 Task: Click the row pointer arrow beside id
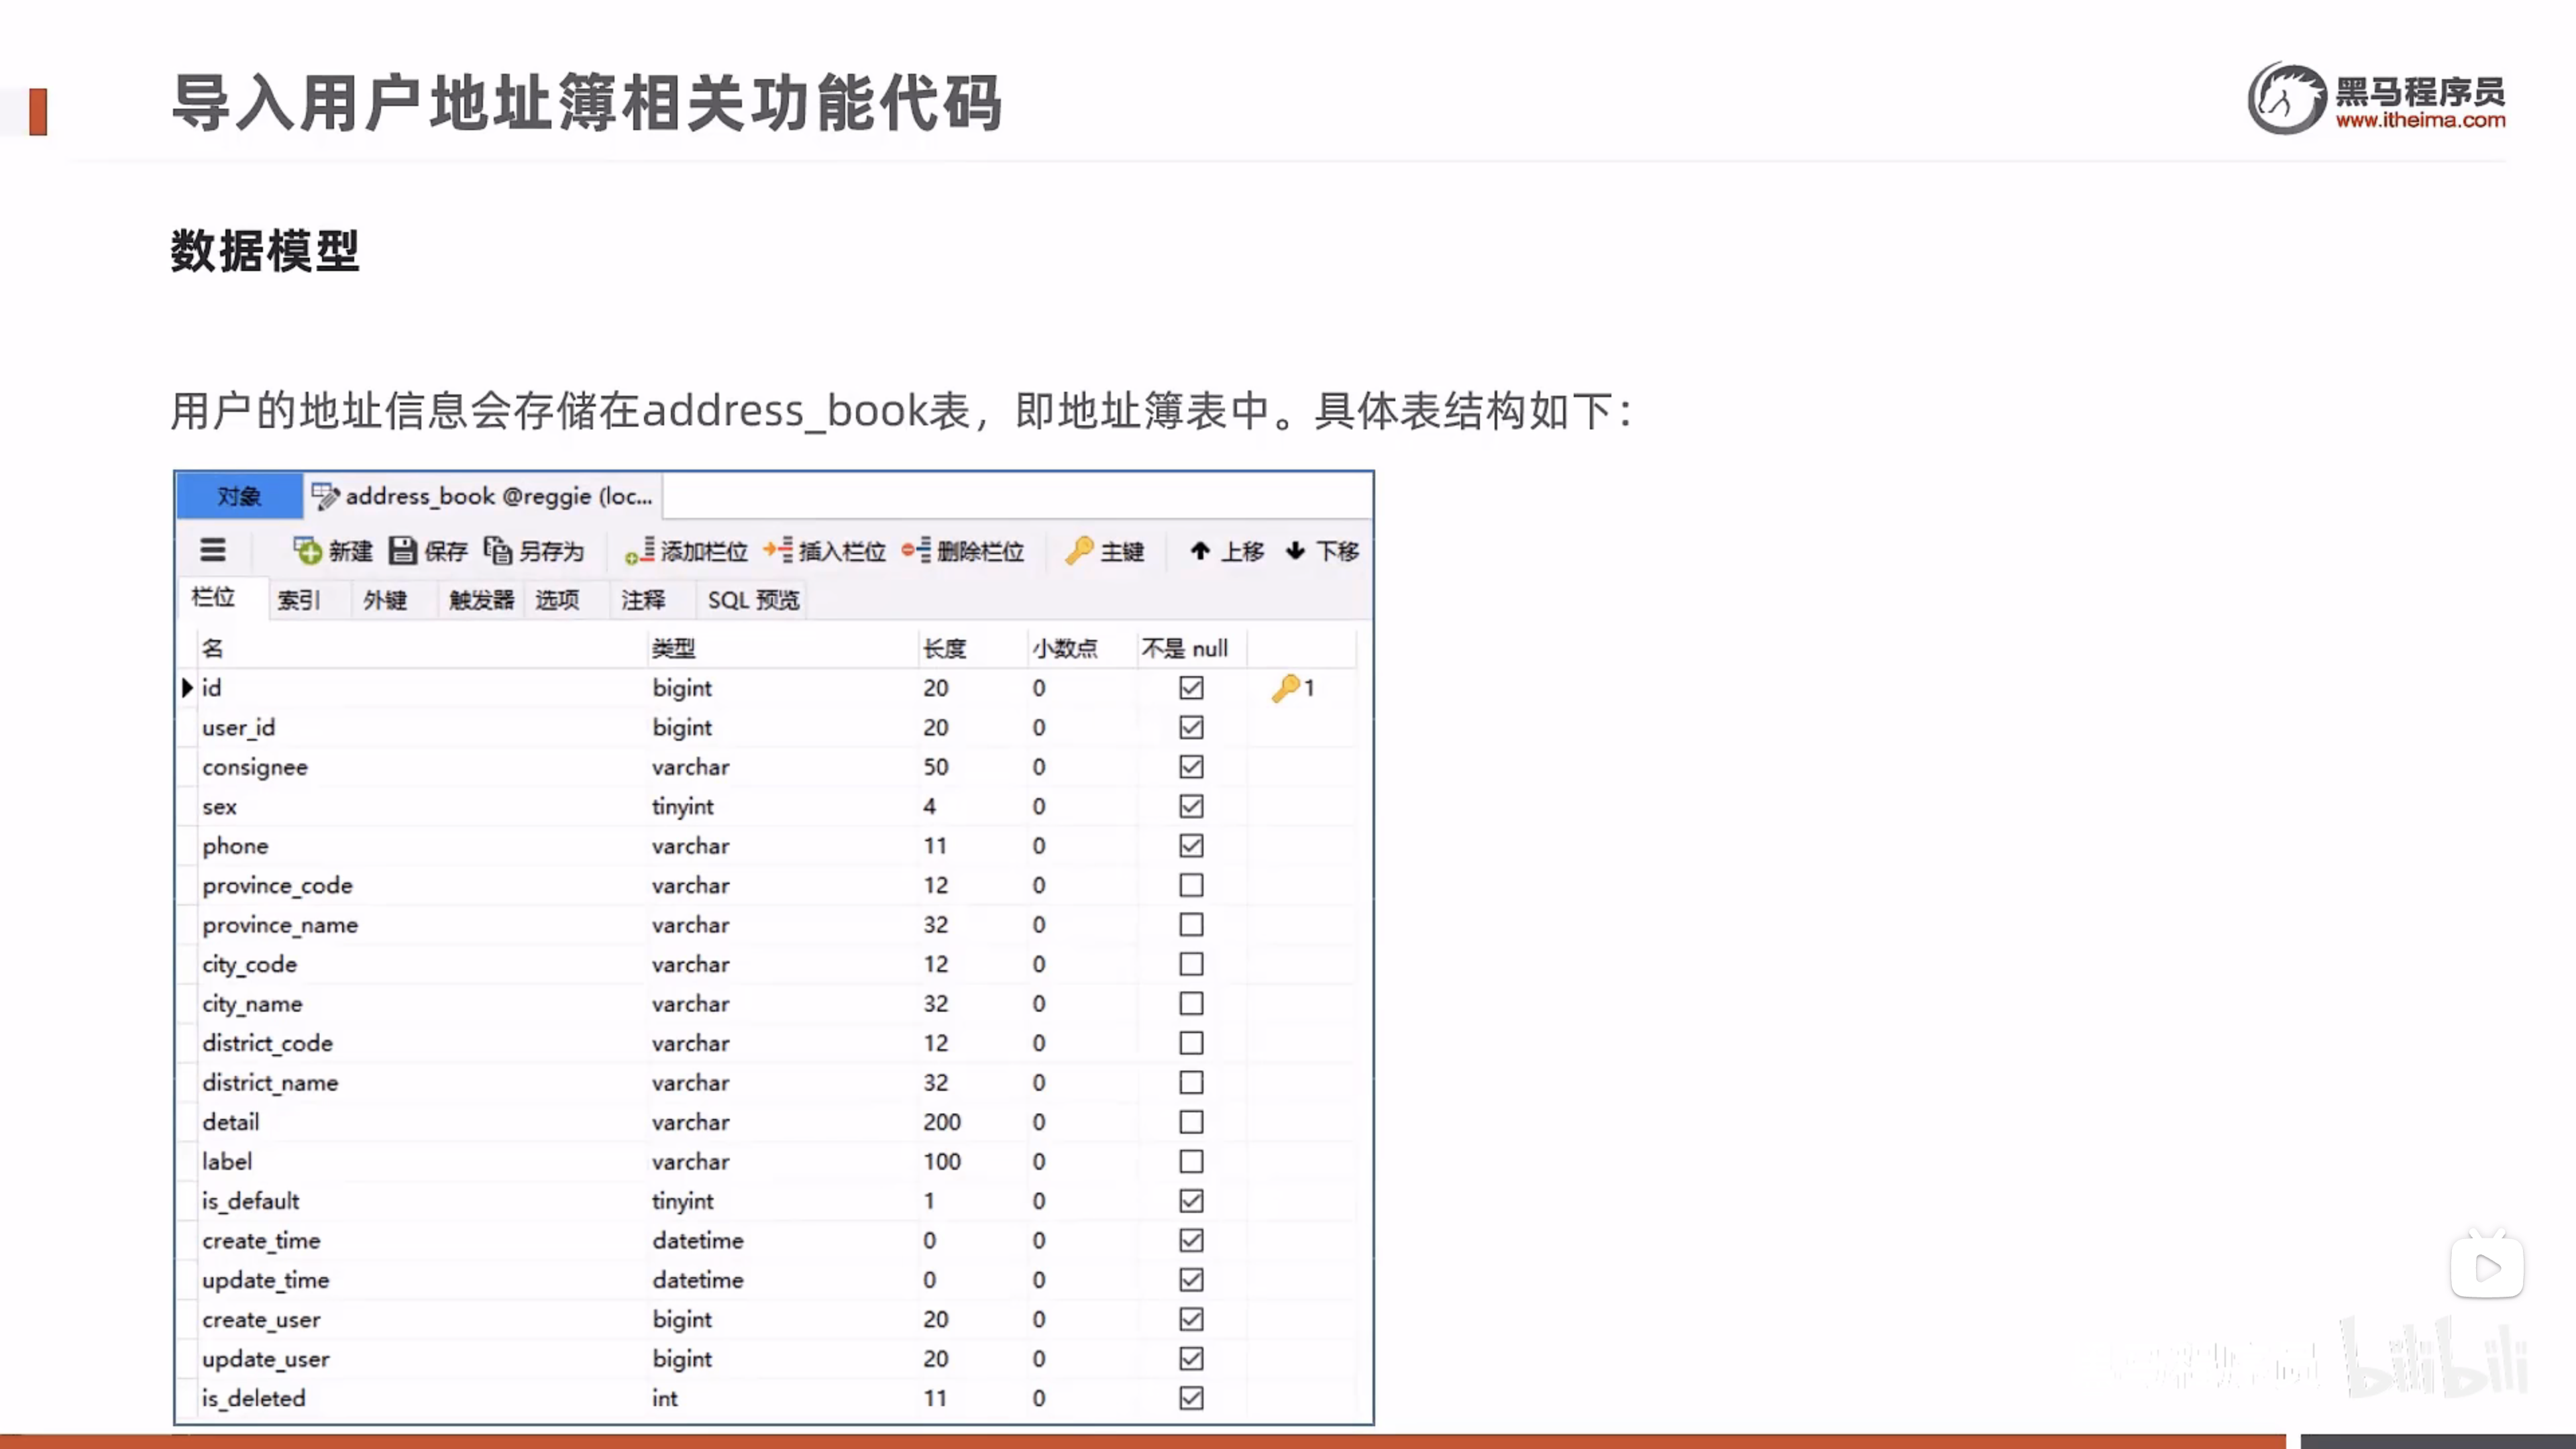pos(187,688)
